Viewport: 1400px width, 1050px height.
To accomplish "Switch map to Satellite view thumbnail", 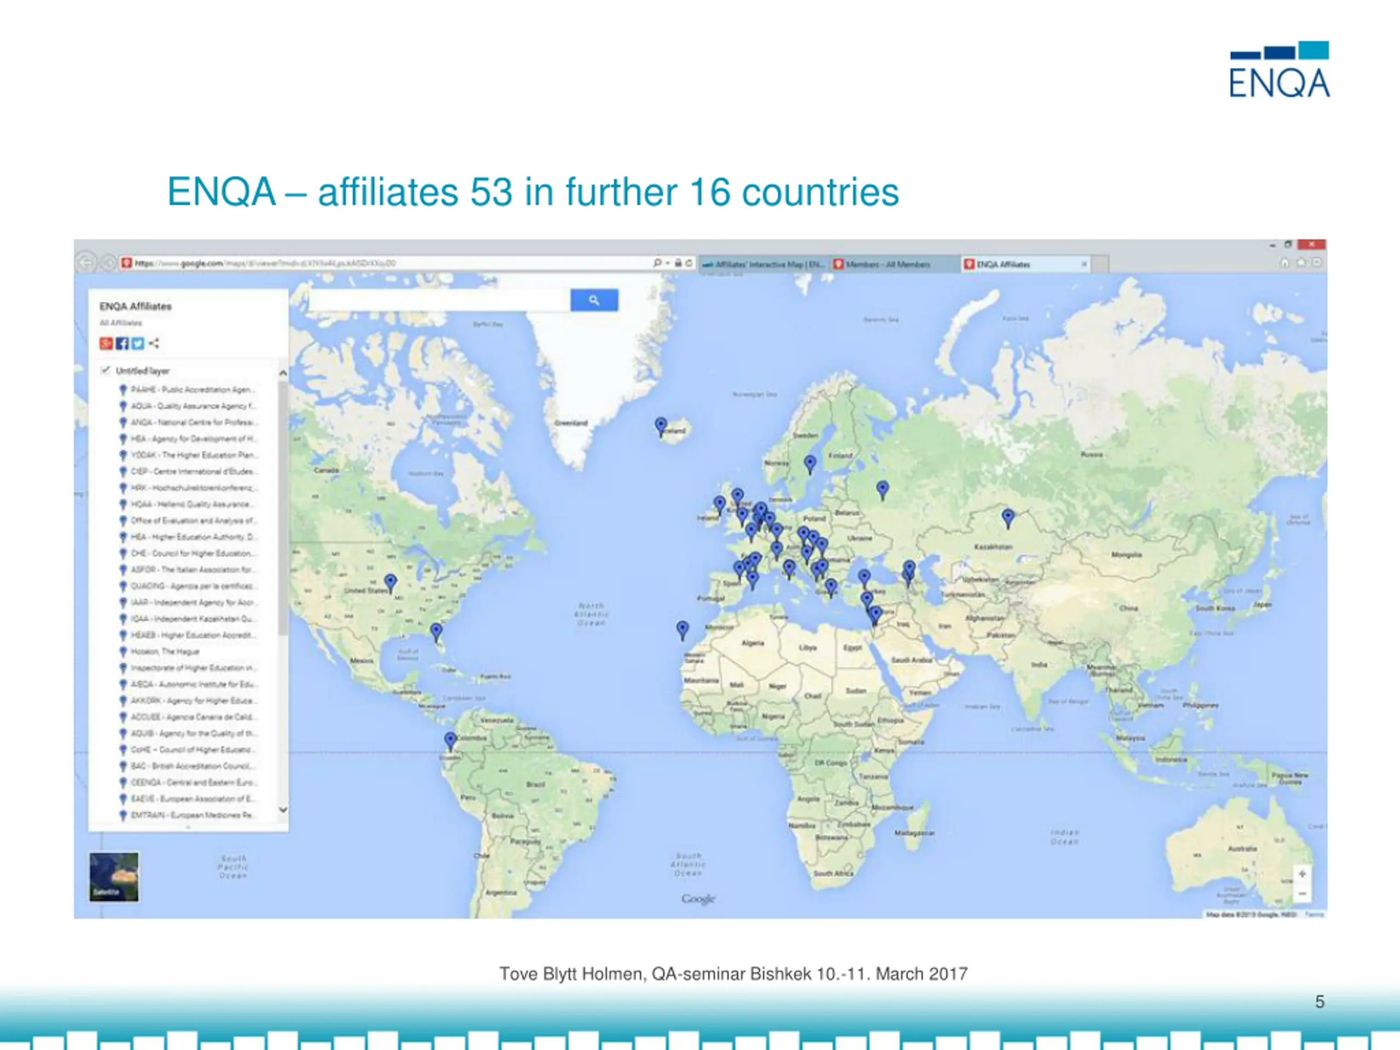I will pyautogui.click(x=114, y=877).
